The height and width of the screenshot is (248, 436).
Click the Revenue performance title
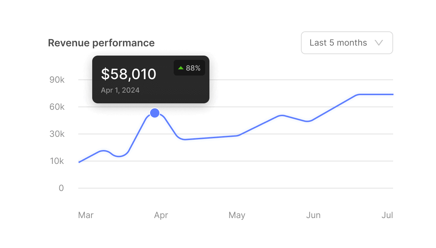(101, 43)
